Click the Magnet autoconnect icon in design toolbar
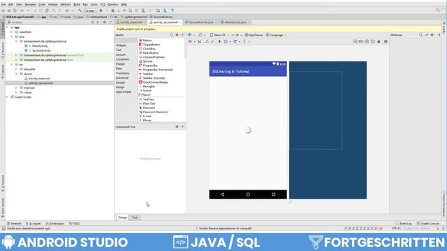447x251 pixels. pos(200,42)
